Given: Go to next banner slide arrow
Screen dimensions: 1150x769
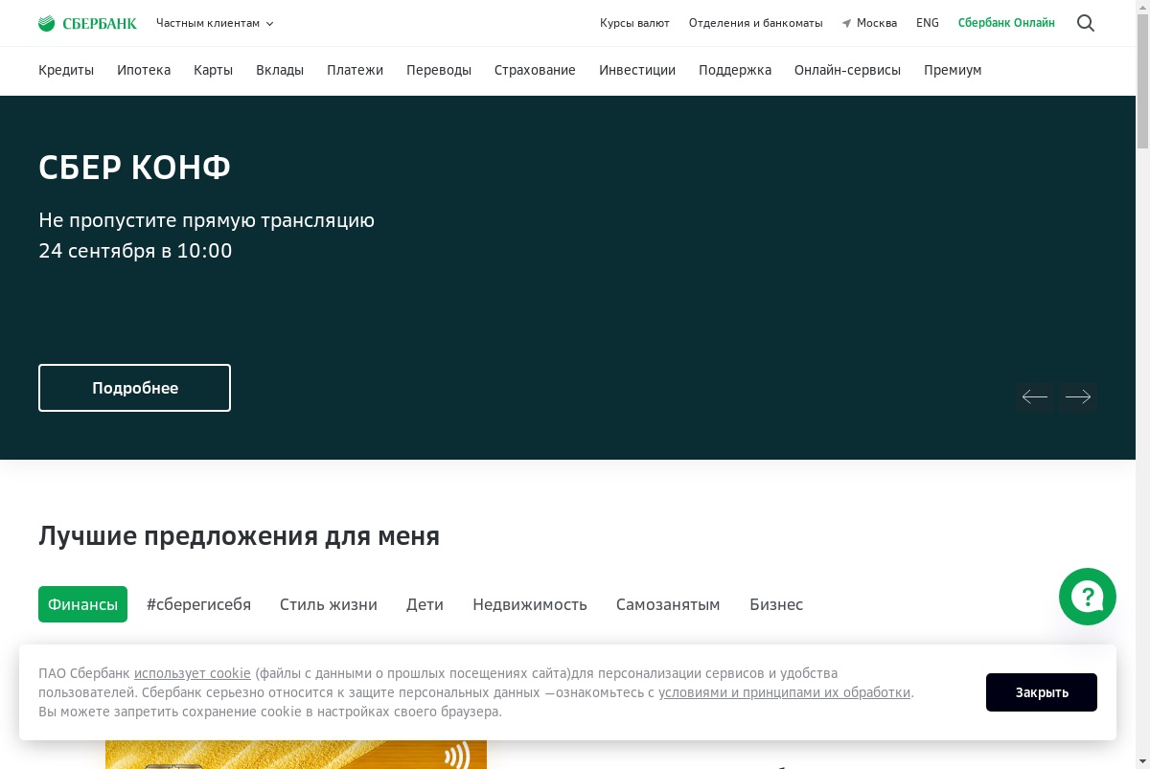Looking at the screenshot, I should tap(1078, 396).
